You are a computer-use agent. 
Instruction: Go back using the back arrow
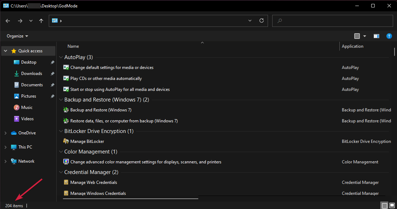click(8, 21)
